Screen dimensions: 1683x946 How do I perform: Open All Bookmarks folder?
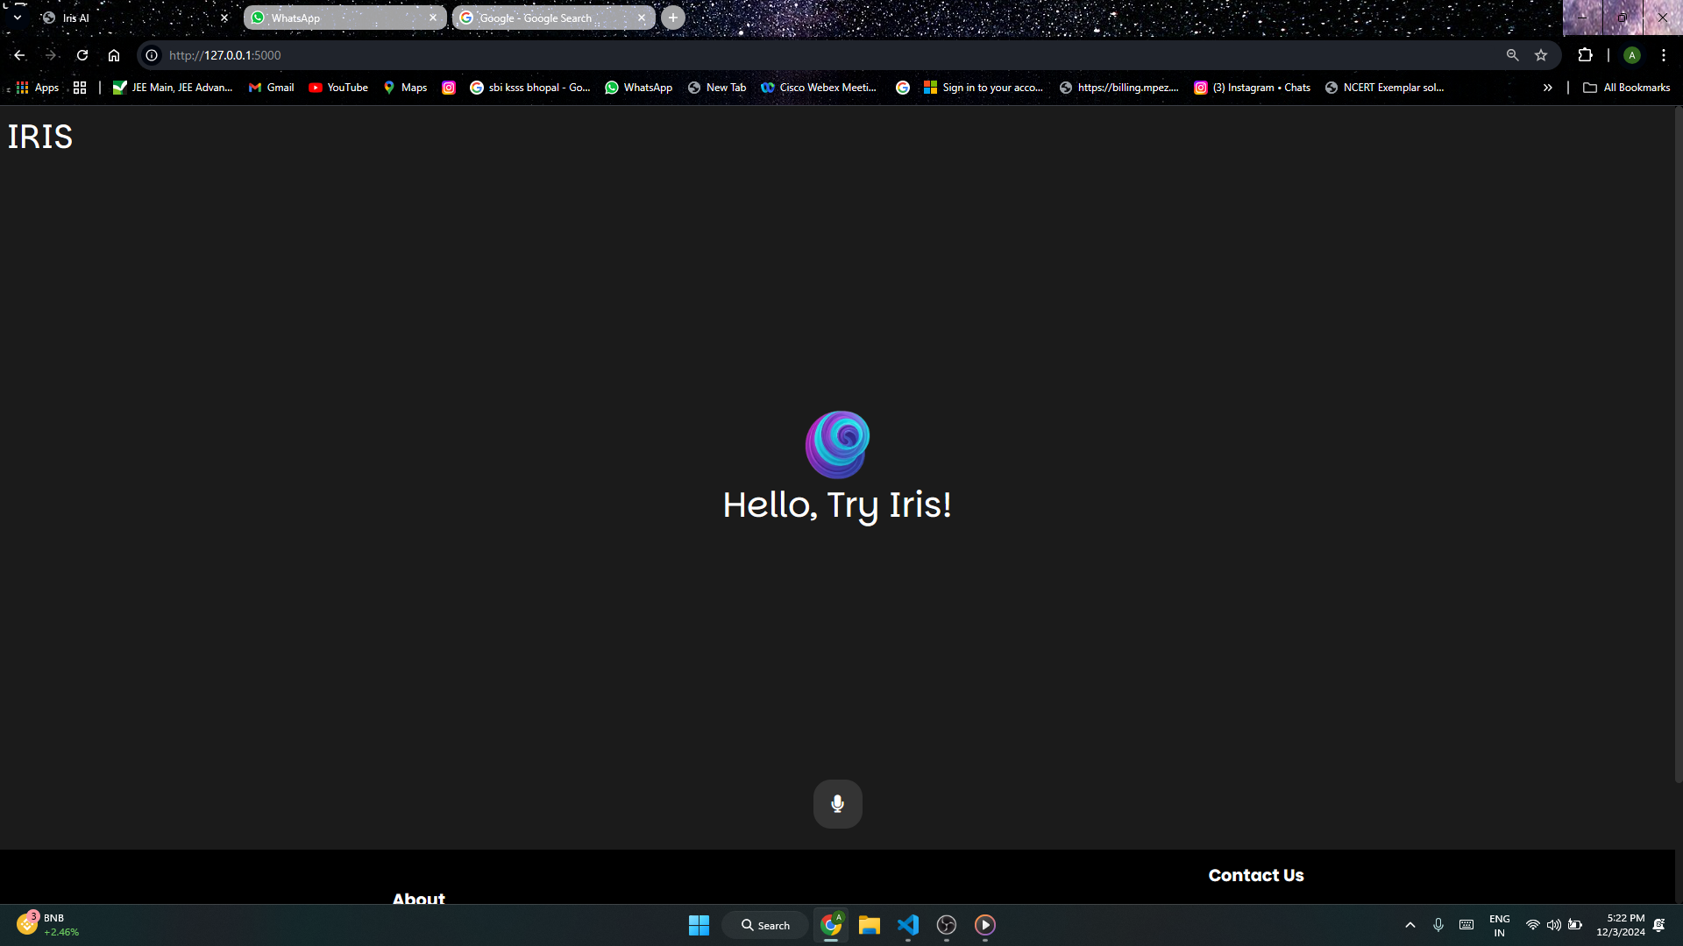coord(1627,88)
